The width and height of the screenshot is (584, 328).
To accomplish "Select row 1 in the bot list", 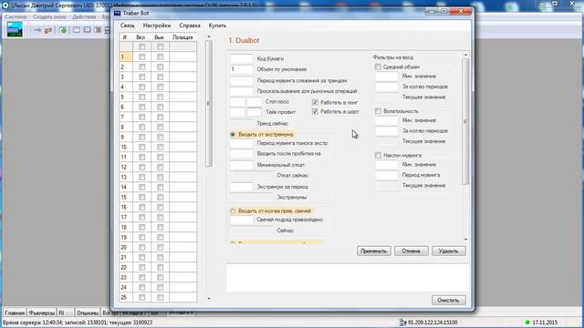I will [x=126, y=56].
